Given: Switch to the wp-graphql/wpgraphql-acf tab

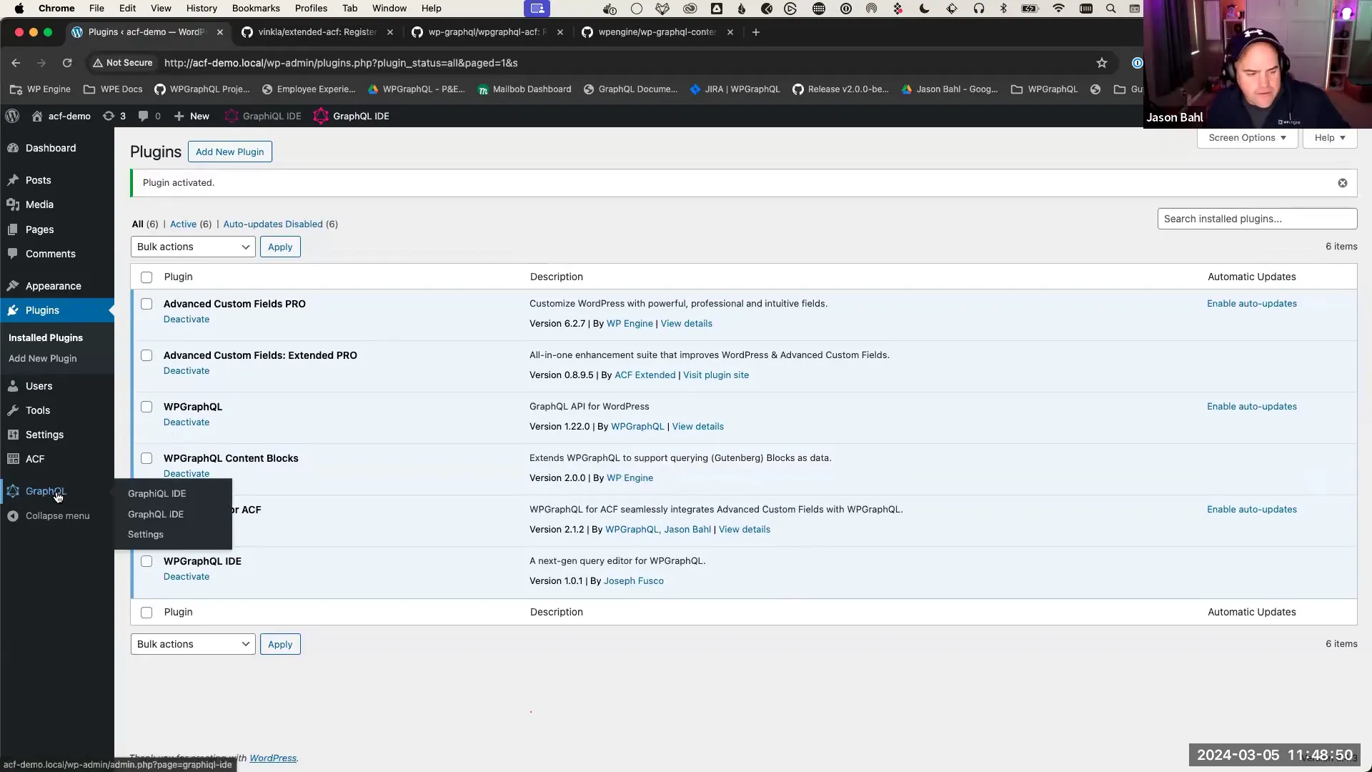Looking at the screenshot, I should tap(487, 32).
